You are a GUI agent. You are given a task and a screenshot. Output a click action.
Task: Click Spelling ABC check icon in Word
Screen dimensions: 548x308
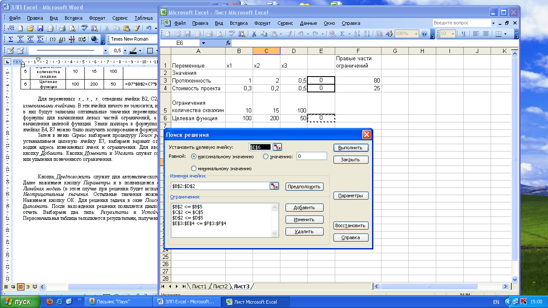tap(84, 28)
